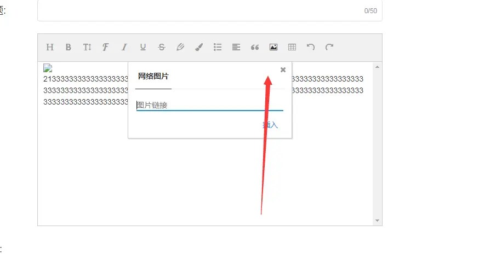Toggle italic formatting icon
Image resolution: width=479 pixels, height=260 pixels.
[124, 47]
